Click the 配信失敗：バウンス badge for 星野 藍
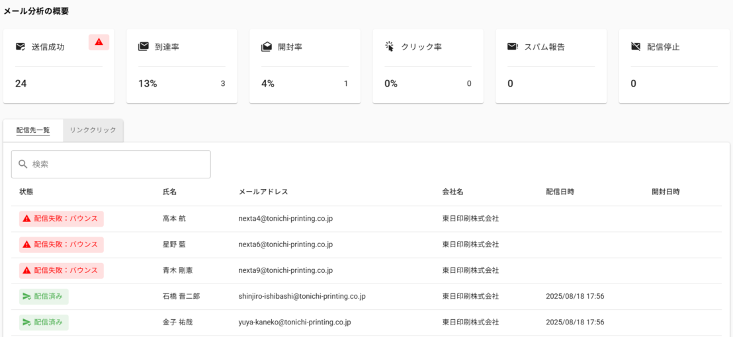 click(x=62, y=244)
